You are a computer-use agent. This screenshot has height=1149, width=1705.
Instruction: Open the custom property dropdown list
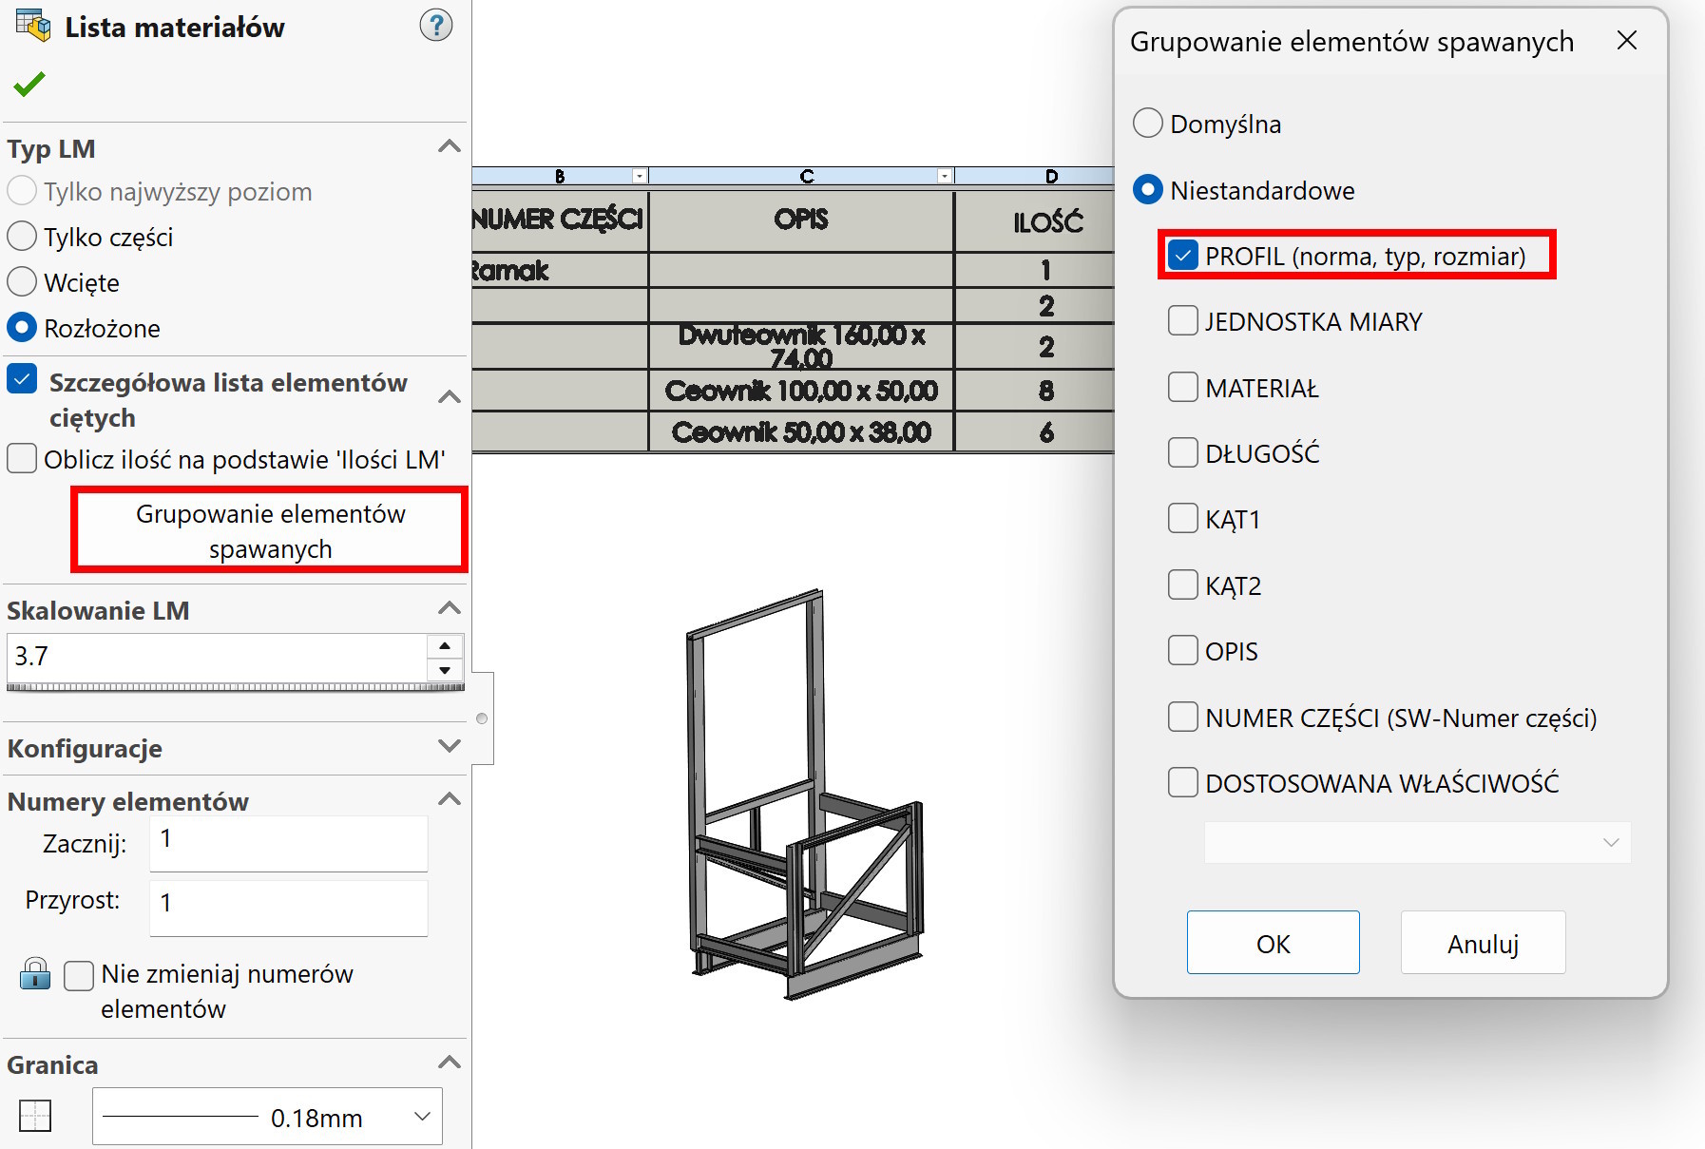[1610, 843]
